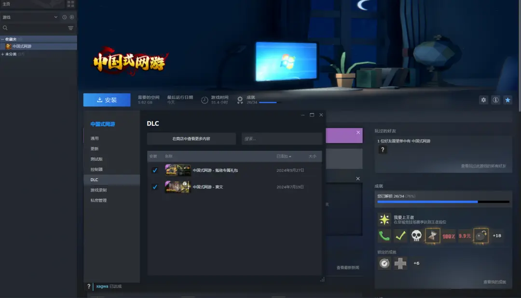Click 查看最新新闻 link

[x=348, y=268]
